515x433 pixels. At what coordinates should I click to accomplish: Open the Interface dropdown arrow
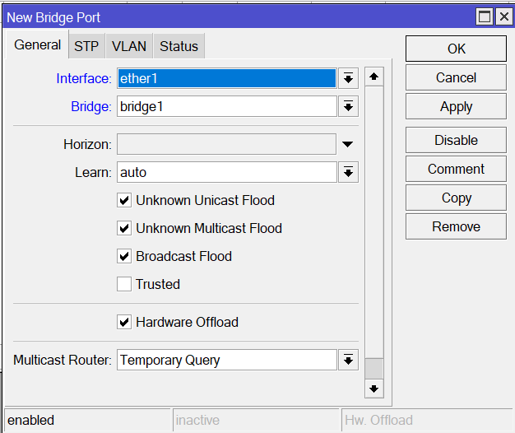pos(348,78)
